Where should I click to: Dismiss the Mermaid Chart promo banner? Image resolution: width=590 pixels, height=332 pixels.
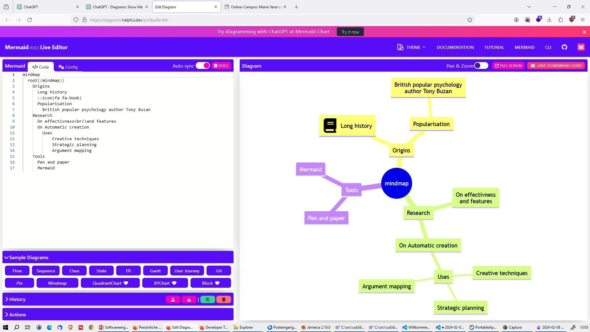click(584, 32)
